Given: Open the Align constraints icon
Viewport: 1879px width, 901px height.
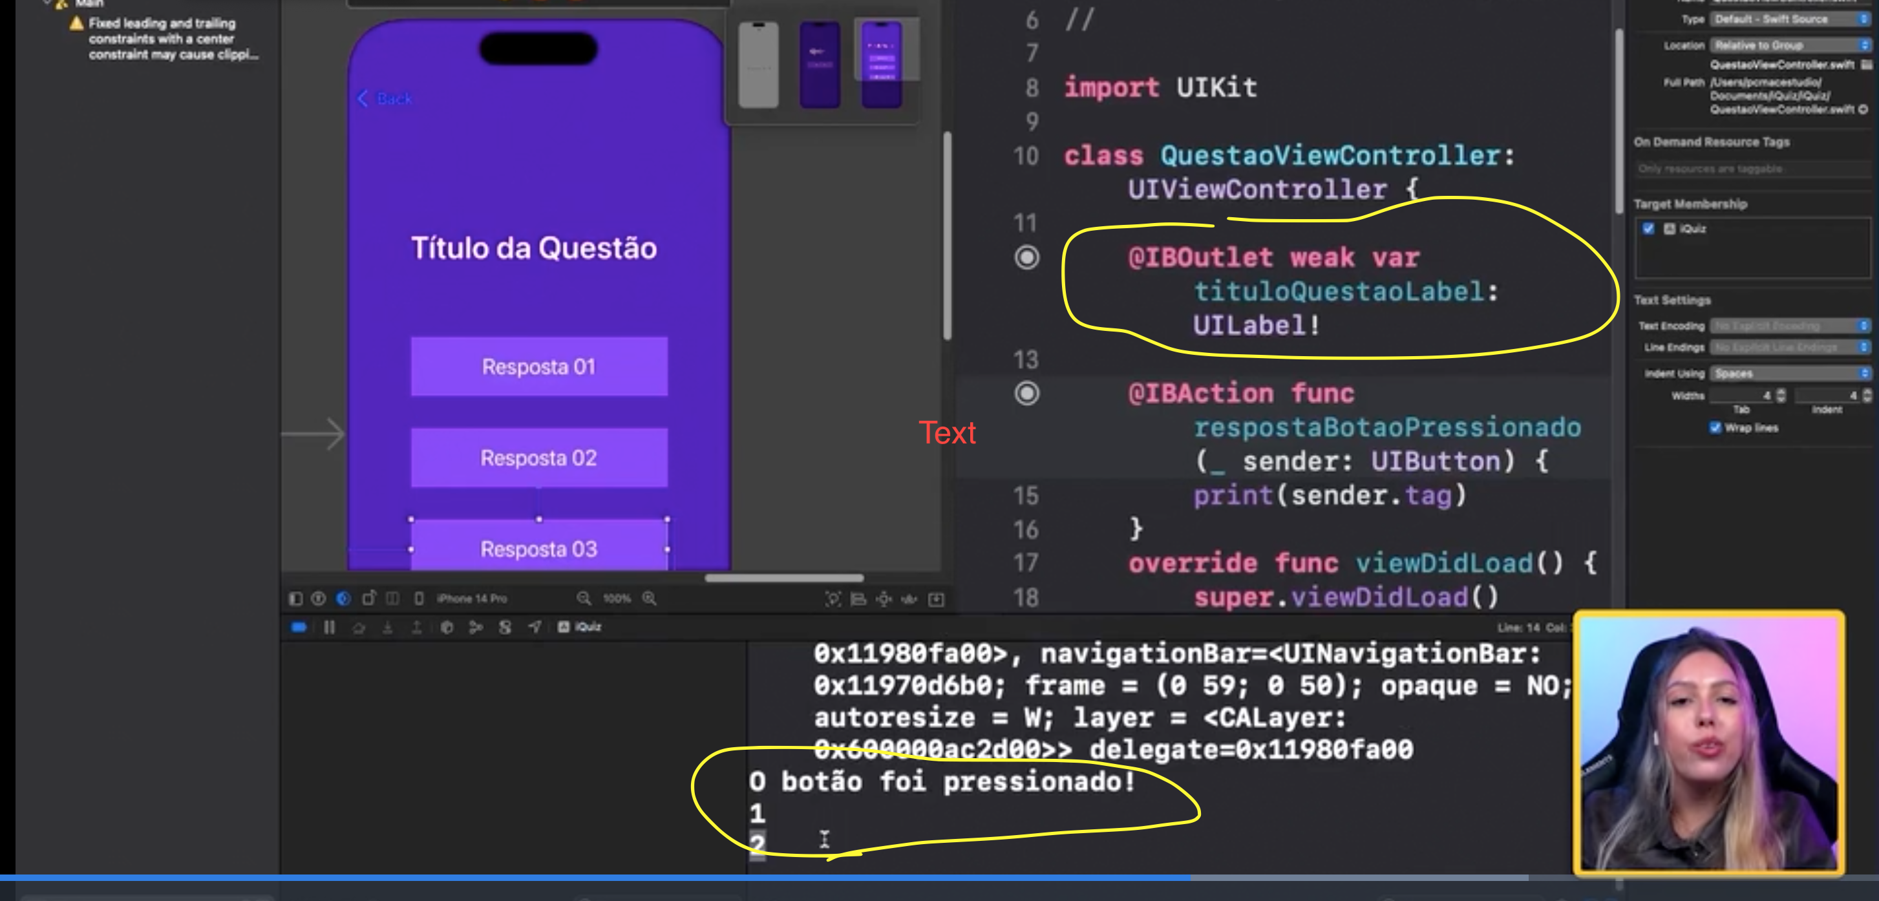Looking at the screenshot, I should [858, 600].
